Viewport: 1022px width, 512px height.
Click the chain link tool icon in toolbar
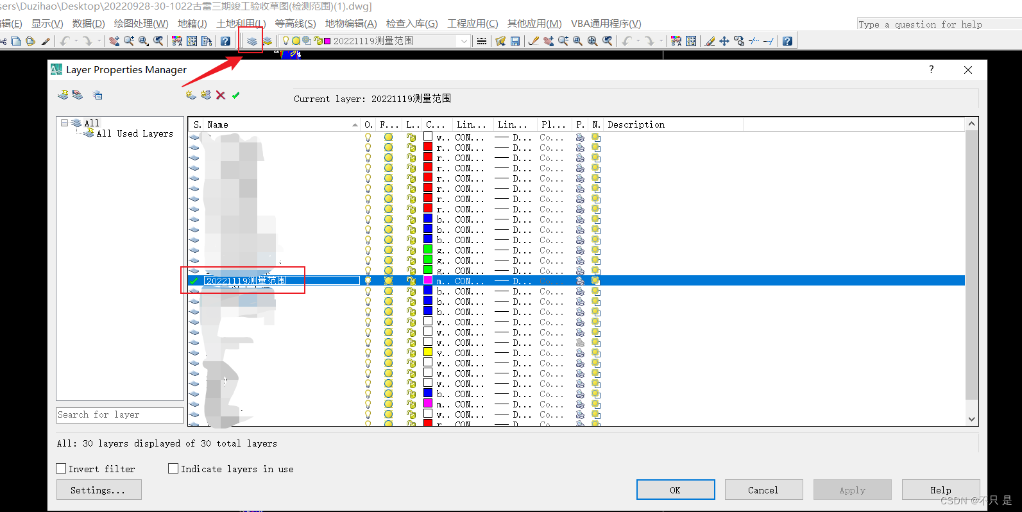[739, 41]
